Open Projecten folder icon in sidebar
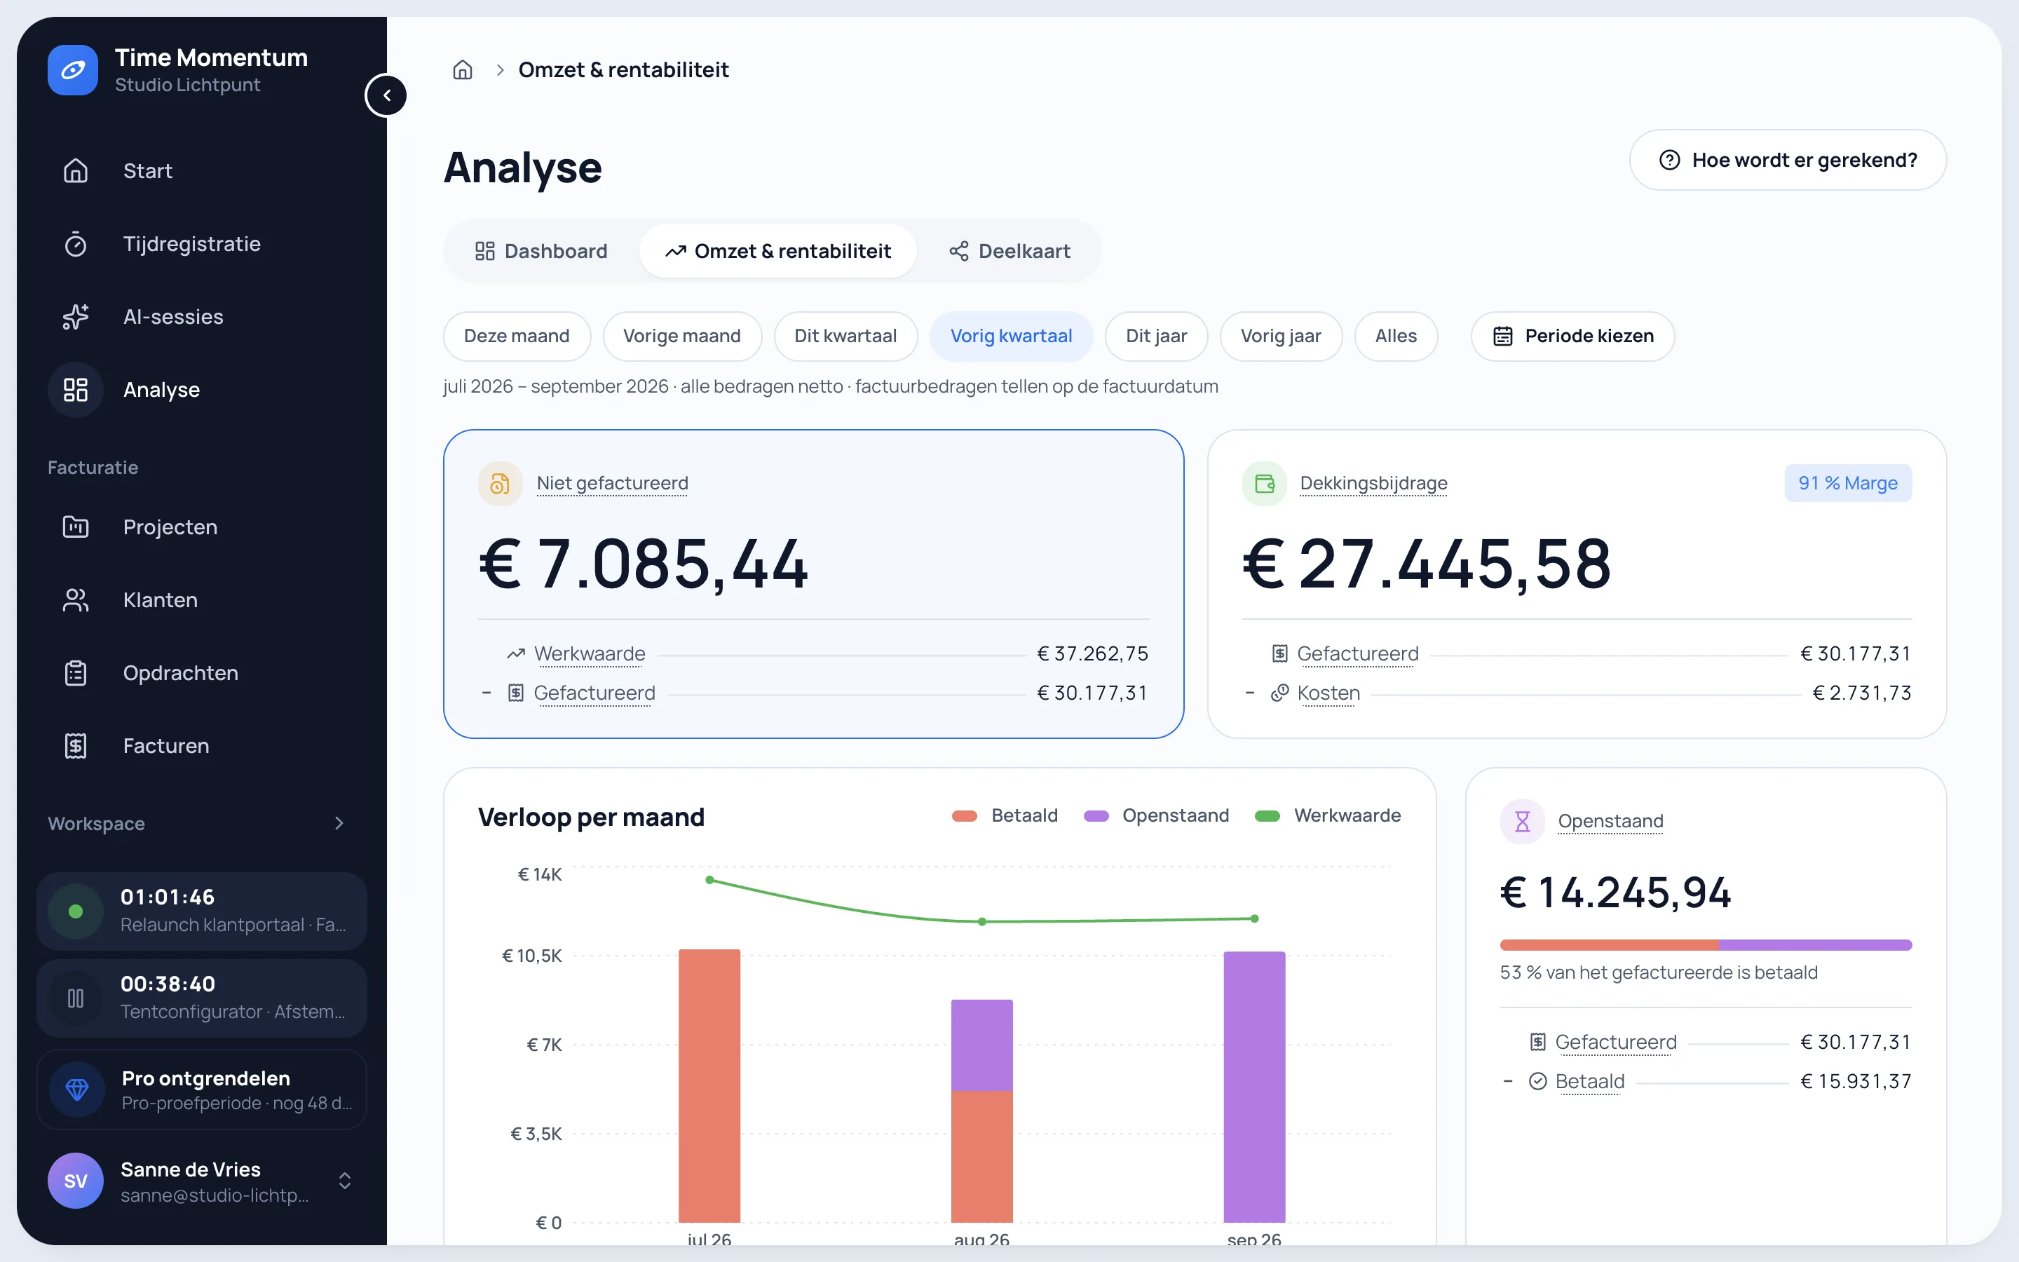This screenshot has height=1262, width=2019. [76, 527]
